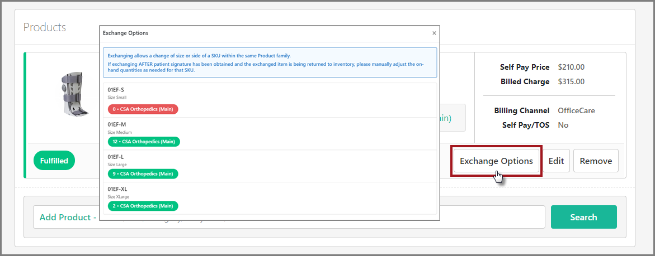Pick the 01EF-L size Large option

click(x=269, y=160)
